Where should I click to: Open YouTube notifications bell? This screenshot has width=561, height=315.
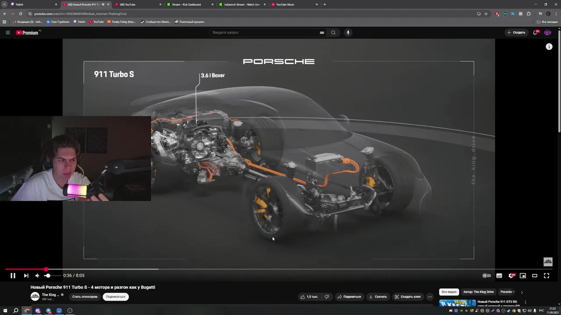point(536,32)
